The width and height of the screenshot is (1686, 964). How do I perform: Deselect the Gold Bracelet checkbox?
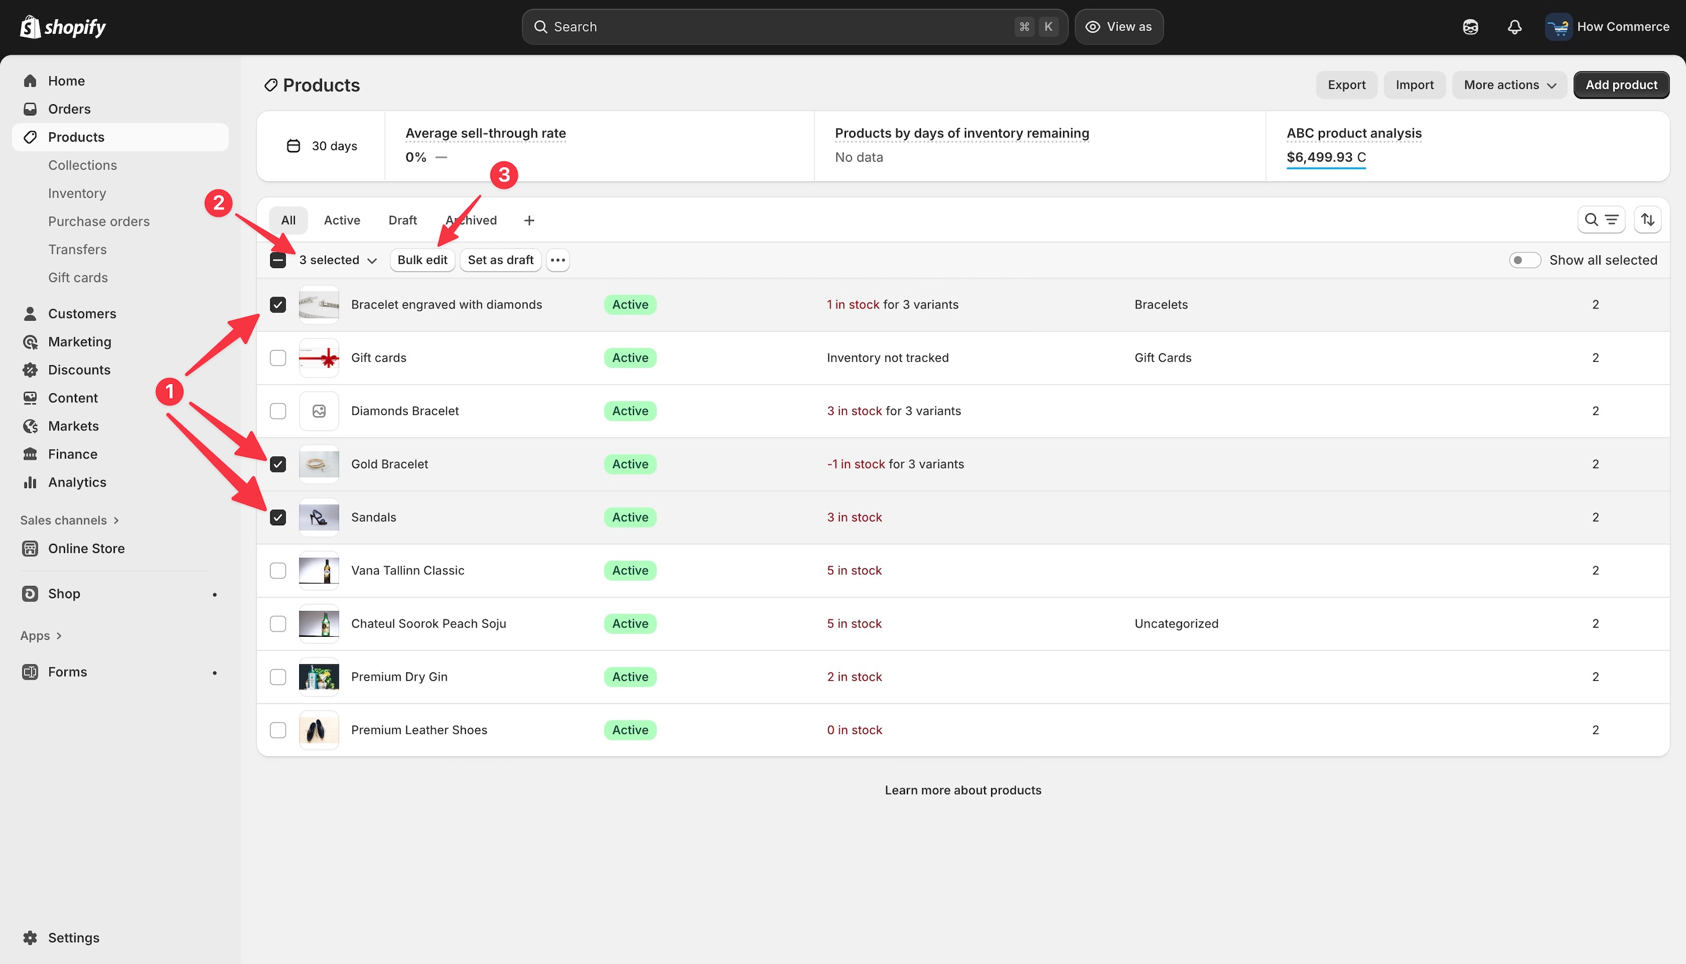point(278,465)
